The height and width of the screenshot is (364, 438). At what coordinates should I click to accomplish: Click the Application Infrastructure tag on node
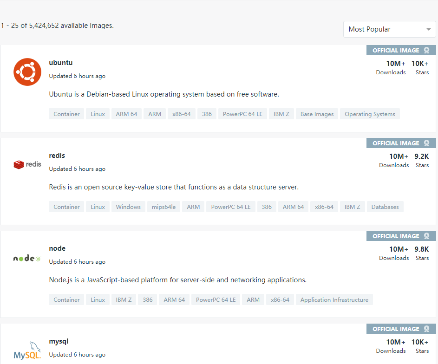click(x=334, y=300)
